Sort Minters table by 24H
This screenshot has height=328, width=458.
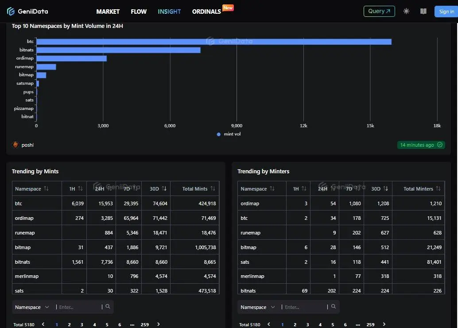click(333, 188)
